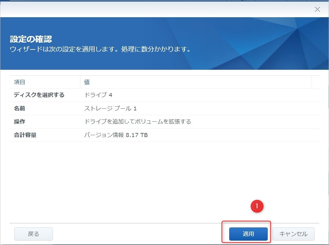Image resolution: width=329 pixels, height=245 pixels.
Task: Close the wizard with the X icon
Action: pyautogui.click(x=317, y=9)
